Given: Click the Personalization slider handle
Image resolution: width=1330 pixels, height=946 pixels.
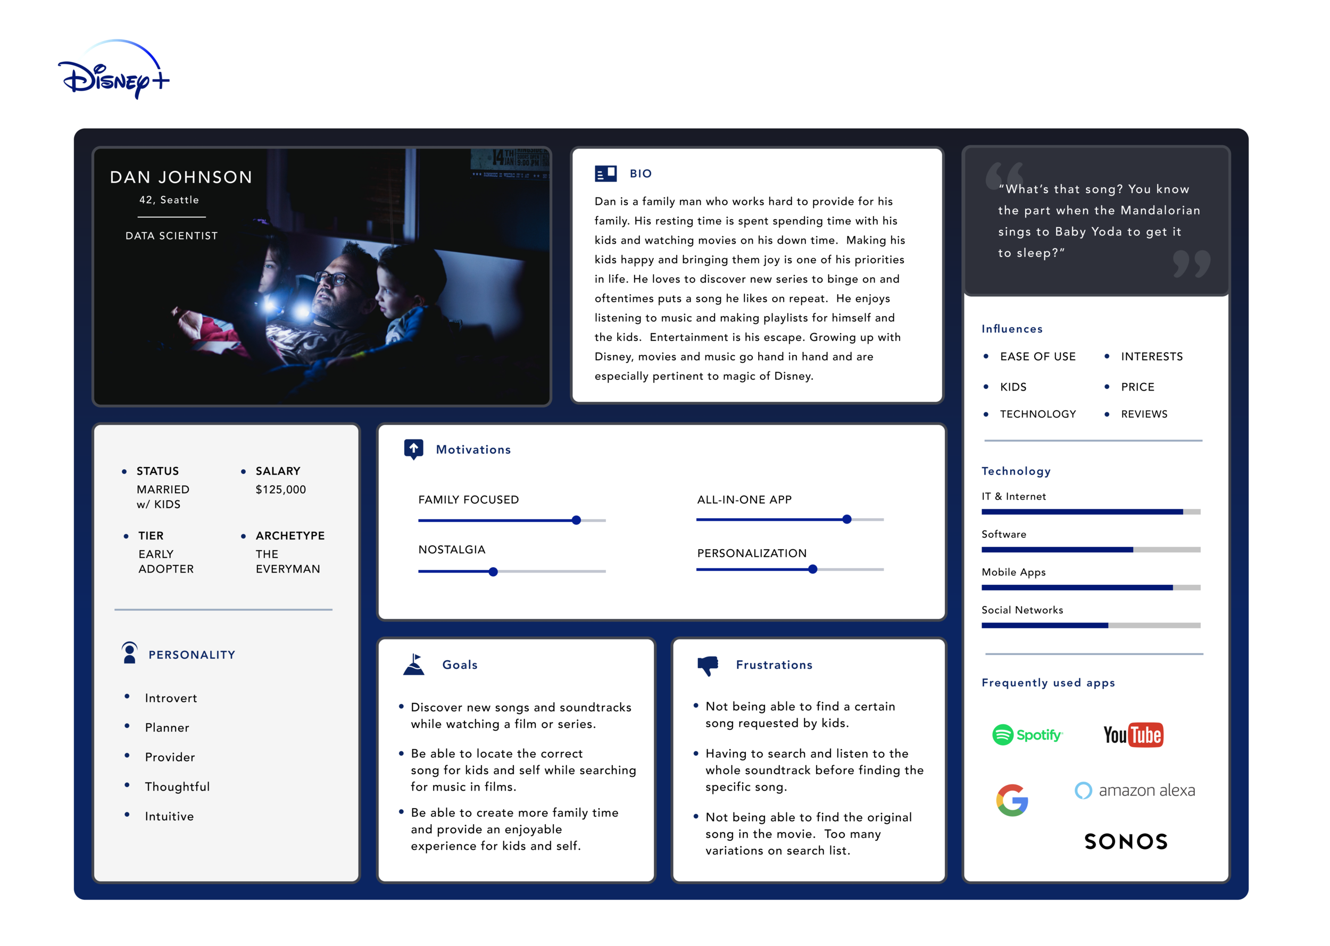Looking at the screenshot, I should click(812, 569).
